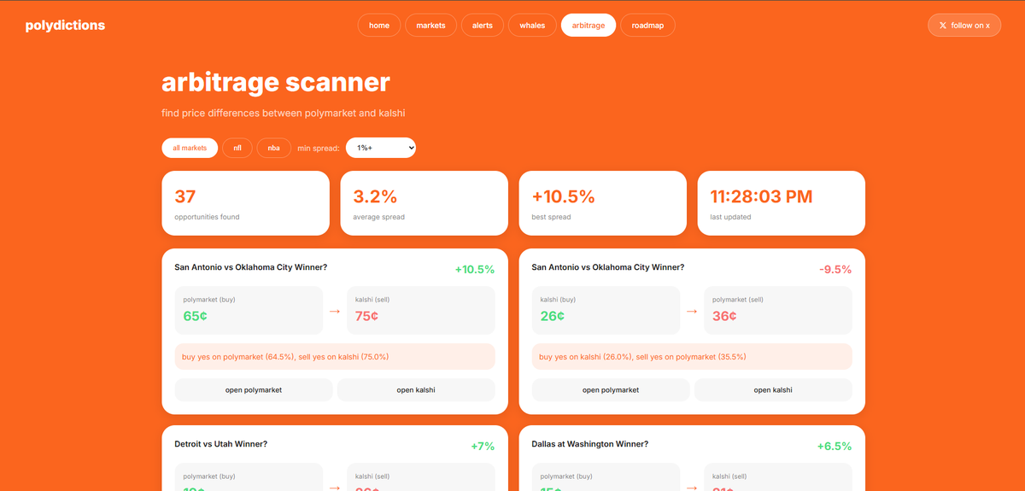Screen dimensions: 1025x491
Task: Select the all markets filter
Action: point(190,148)
